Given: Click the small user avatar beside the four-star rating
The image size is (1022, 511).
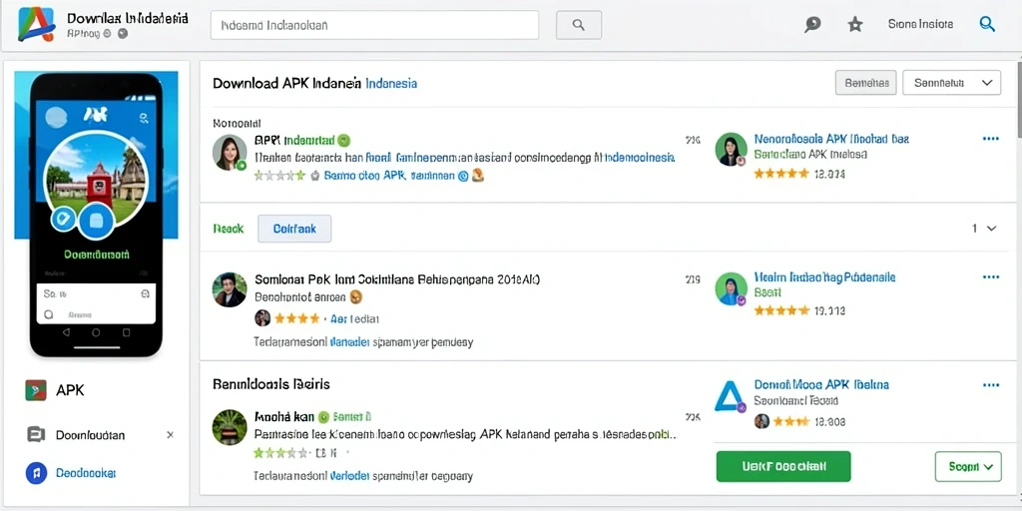Looking at the screenshot, I should 262,318.
